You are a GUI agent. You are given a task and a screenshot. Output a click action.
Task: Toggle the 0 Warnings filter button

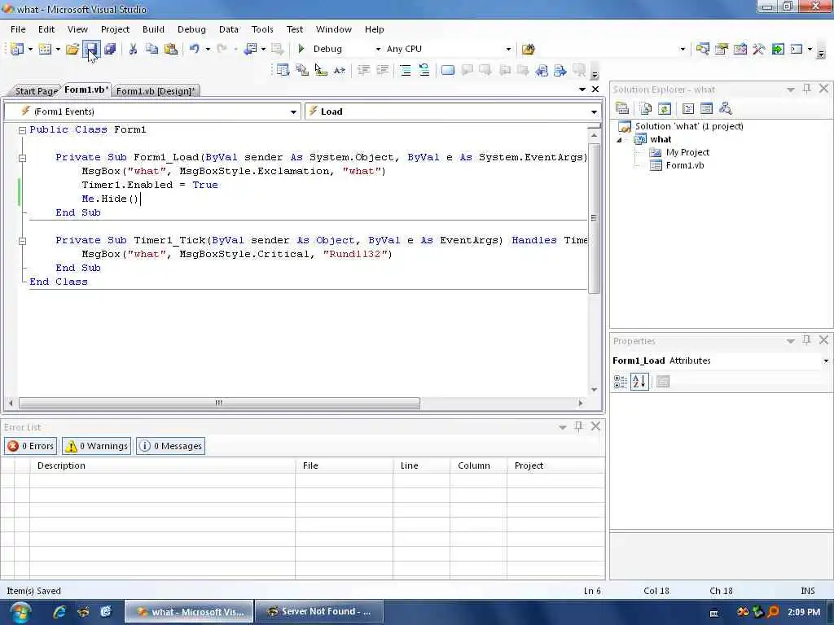pos(96,446)
